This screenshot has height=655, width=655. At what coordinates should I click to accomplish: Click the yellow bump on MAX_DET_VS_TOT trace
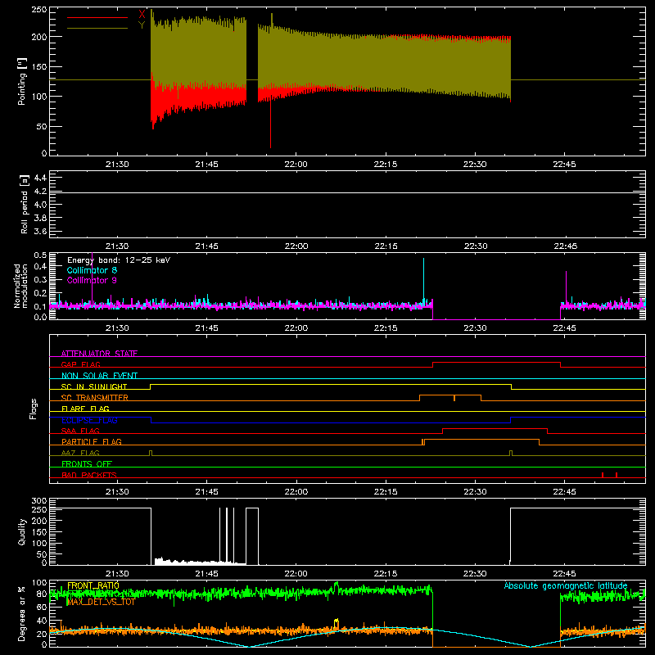point(337,623)
